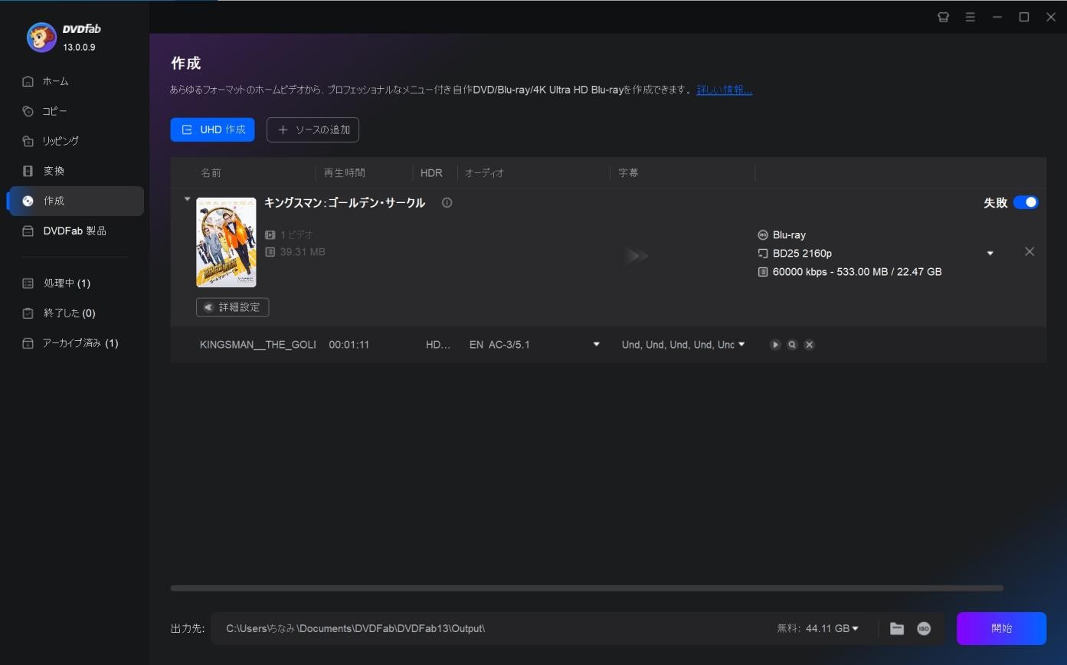Click the オーディオ column header
The image size is (1067, 665).
tap(484, 173)
